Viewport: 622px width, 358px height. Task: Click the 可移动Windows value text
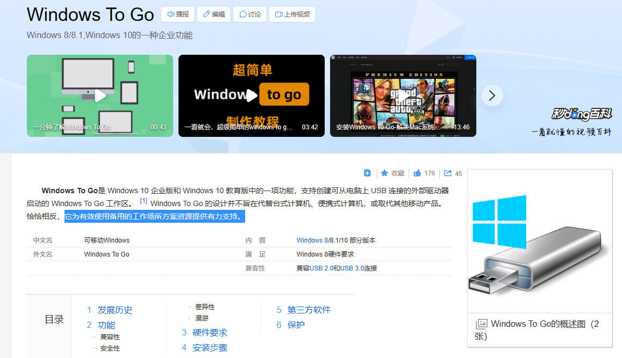pyautogui.click(x=106, y=240)
